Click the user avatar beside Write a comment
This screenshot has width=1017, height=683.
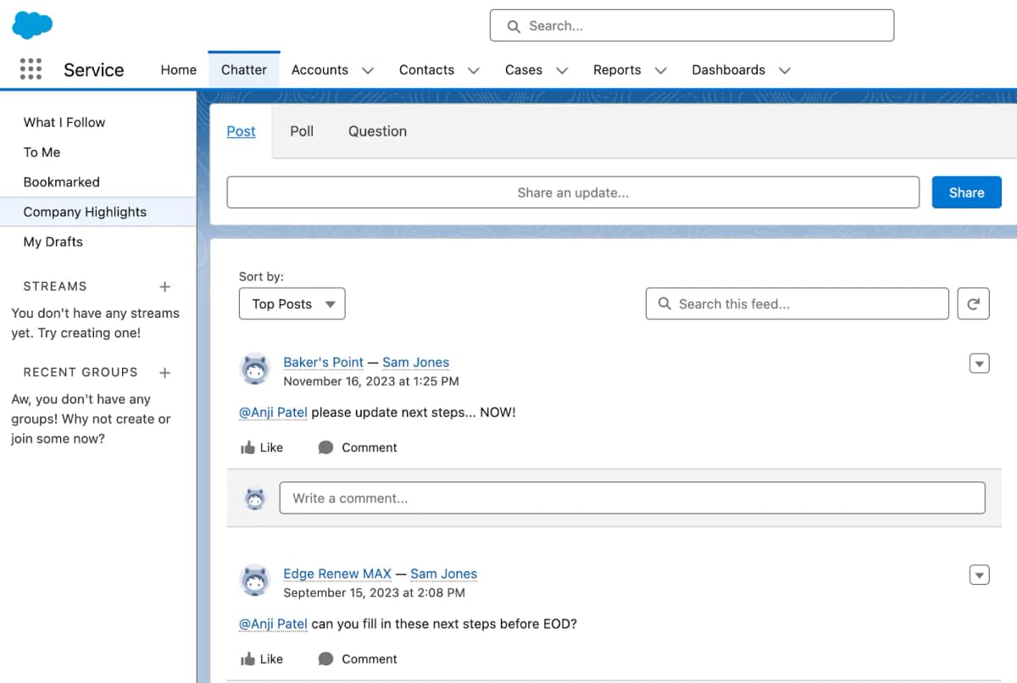pyautogui.click(x=255, y=499)
